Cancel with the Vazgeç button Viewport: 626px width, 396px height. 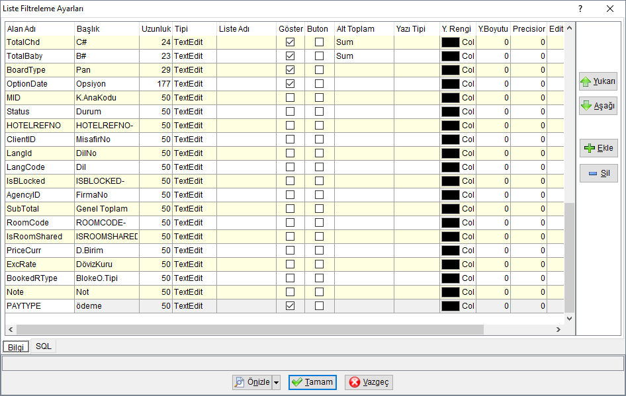[x=369, y=382]
